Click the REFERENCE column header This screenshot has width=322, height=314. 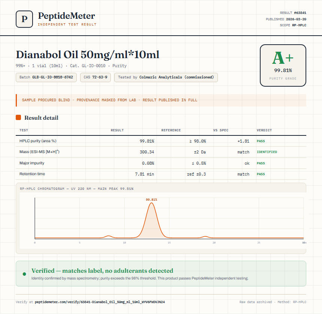tap(171, 130)
